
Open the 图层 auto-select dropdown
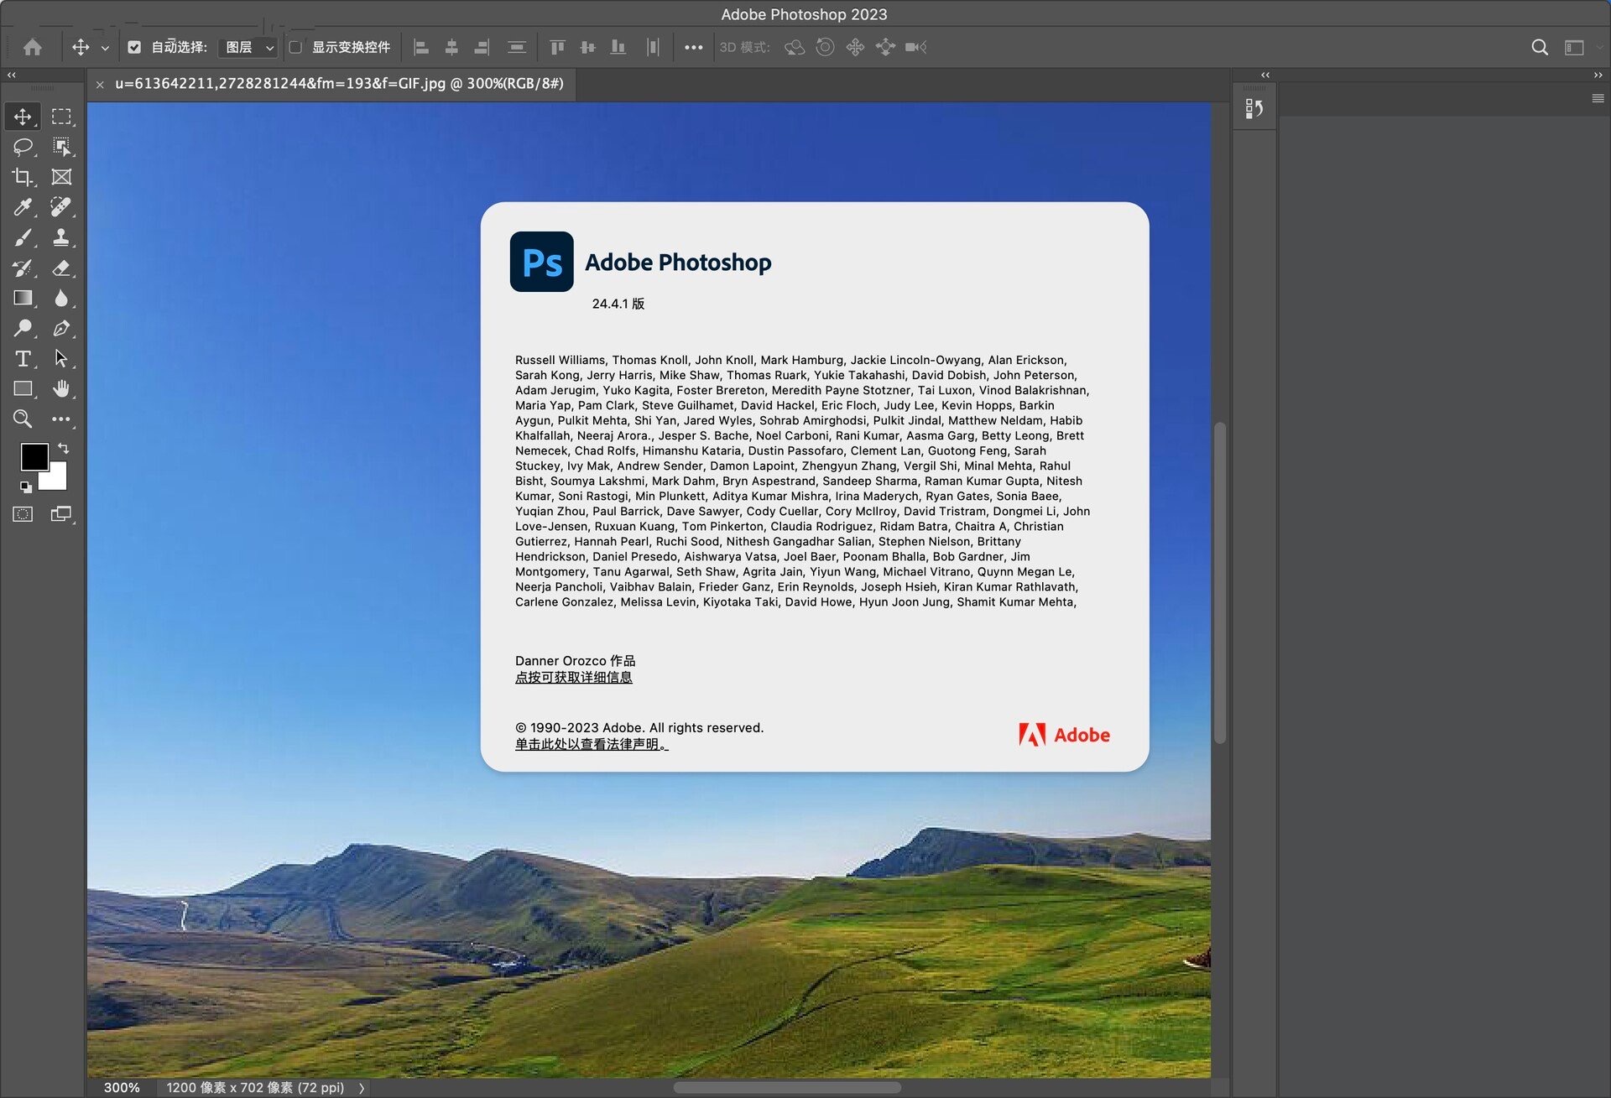click(x=248, y=48)
